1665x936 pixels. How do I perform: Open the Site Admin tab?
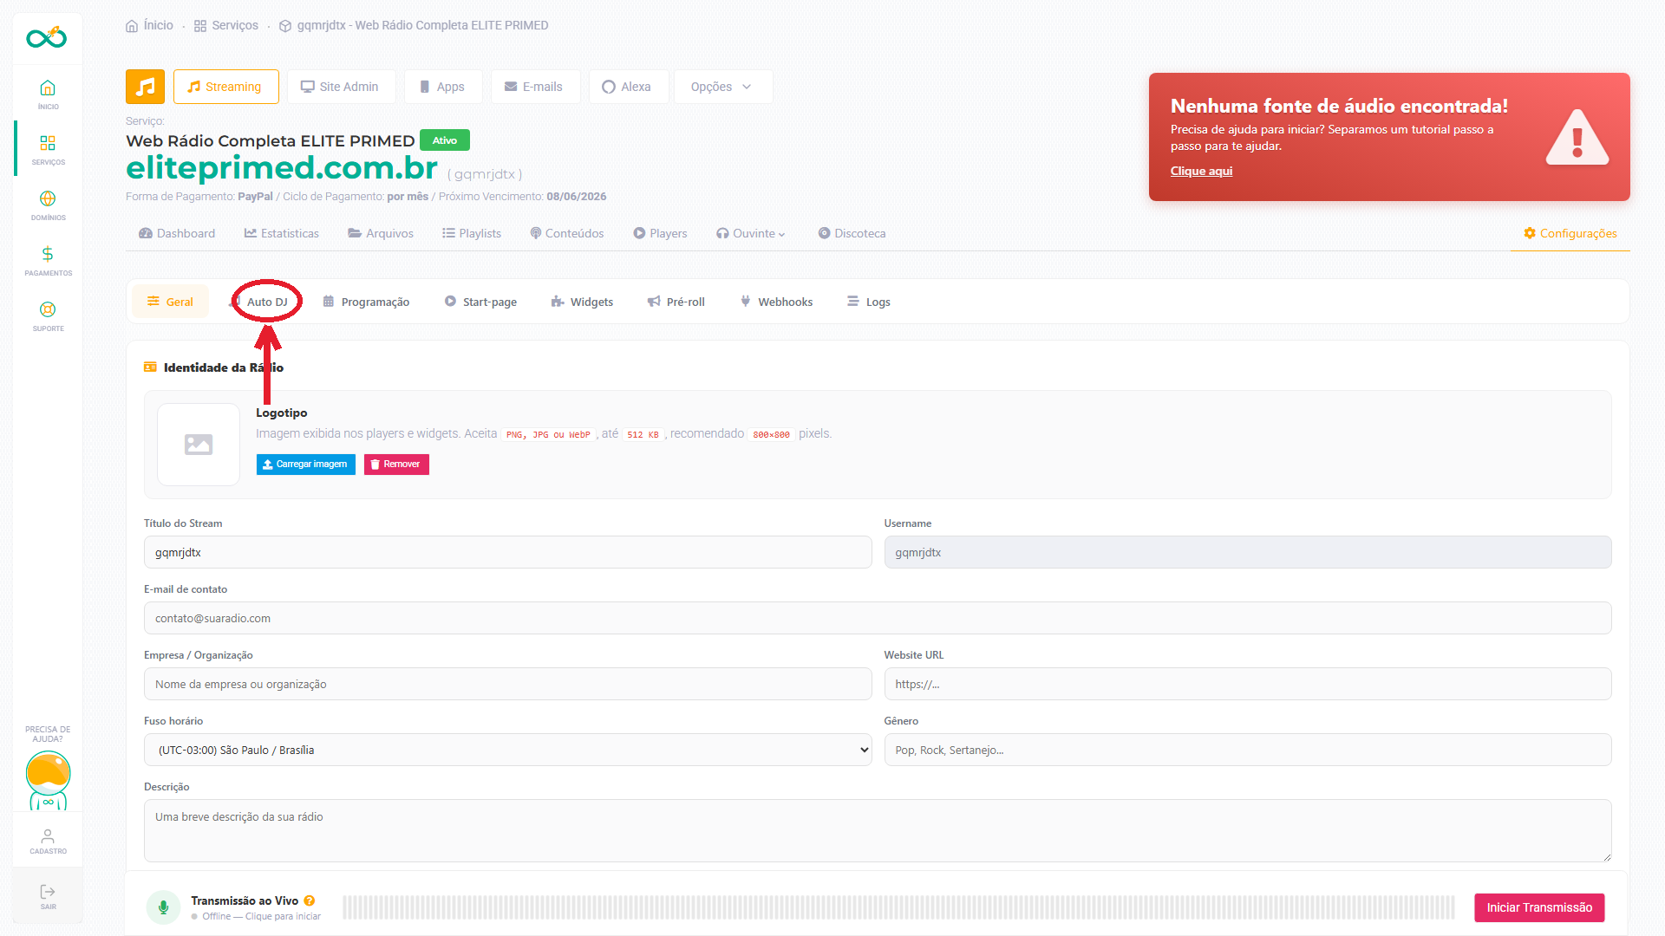pyautogui.click(x=340, y=87)
